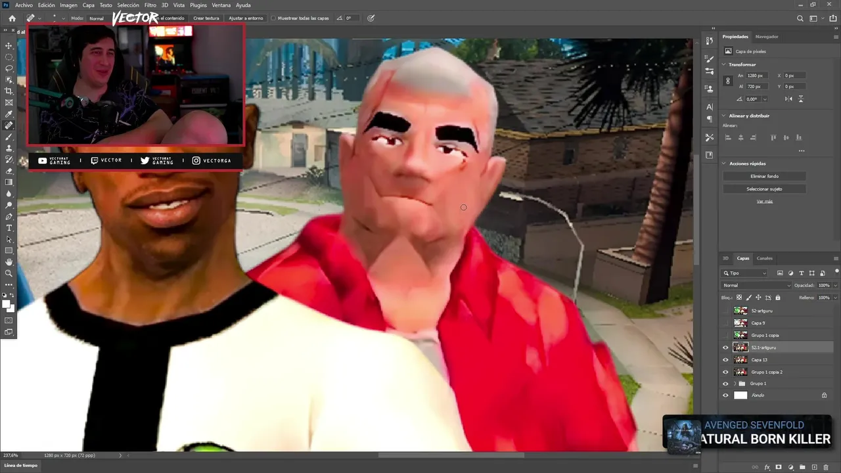Select the Clone Stamp tool
This screenshot has width=841, height=473.
(9, 148)
